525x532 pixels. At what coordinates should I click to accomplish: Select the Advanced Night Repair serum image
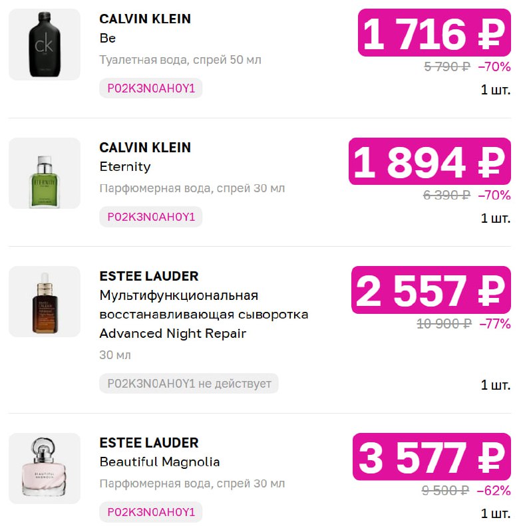[45, 301]
